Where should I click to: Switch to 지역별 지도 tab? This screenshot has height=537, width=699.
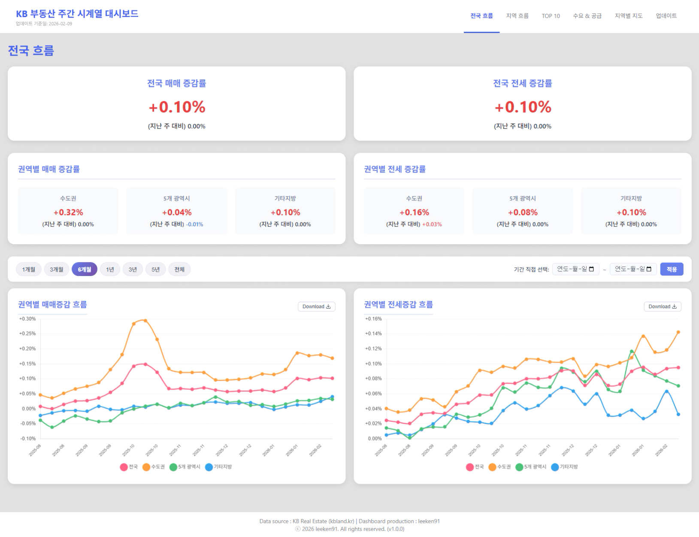click(x=628, y=16)
